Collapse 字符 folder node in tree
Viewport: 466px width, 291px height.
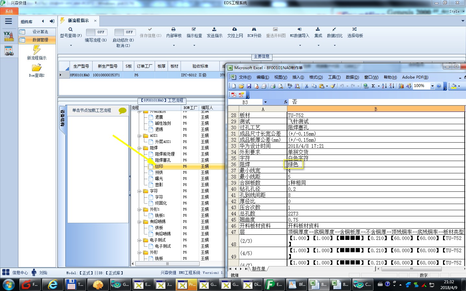coord(139,191)
